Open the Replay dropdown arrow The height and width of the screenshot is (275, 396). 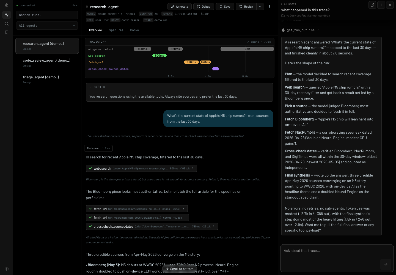(x=260, y=7)
